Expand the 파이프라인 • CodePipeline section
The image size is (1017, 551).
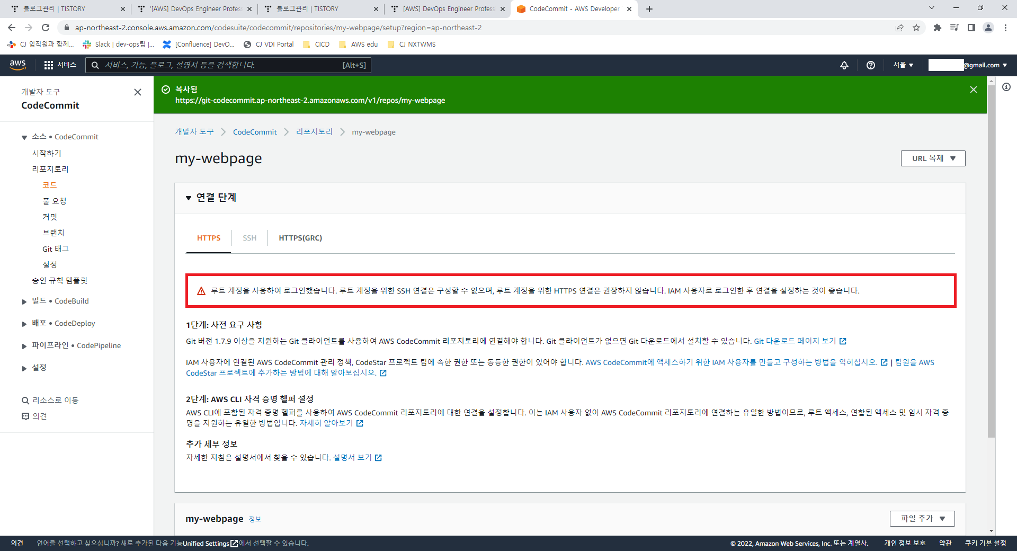click(x=24, y=346)
